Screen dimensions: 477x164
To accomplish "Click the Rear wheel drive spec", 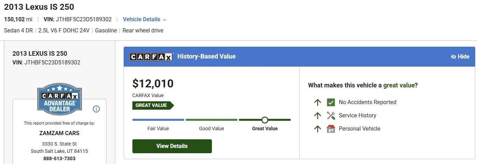I will pos(143,31).
